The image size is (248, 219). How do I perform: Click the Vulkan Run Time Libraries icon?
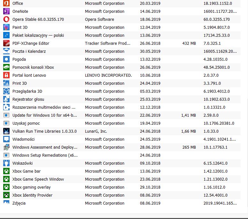click(x=6, y=131)
